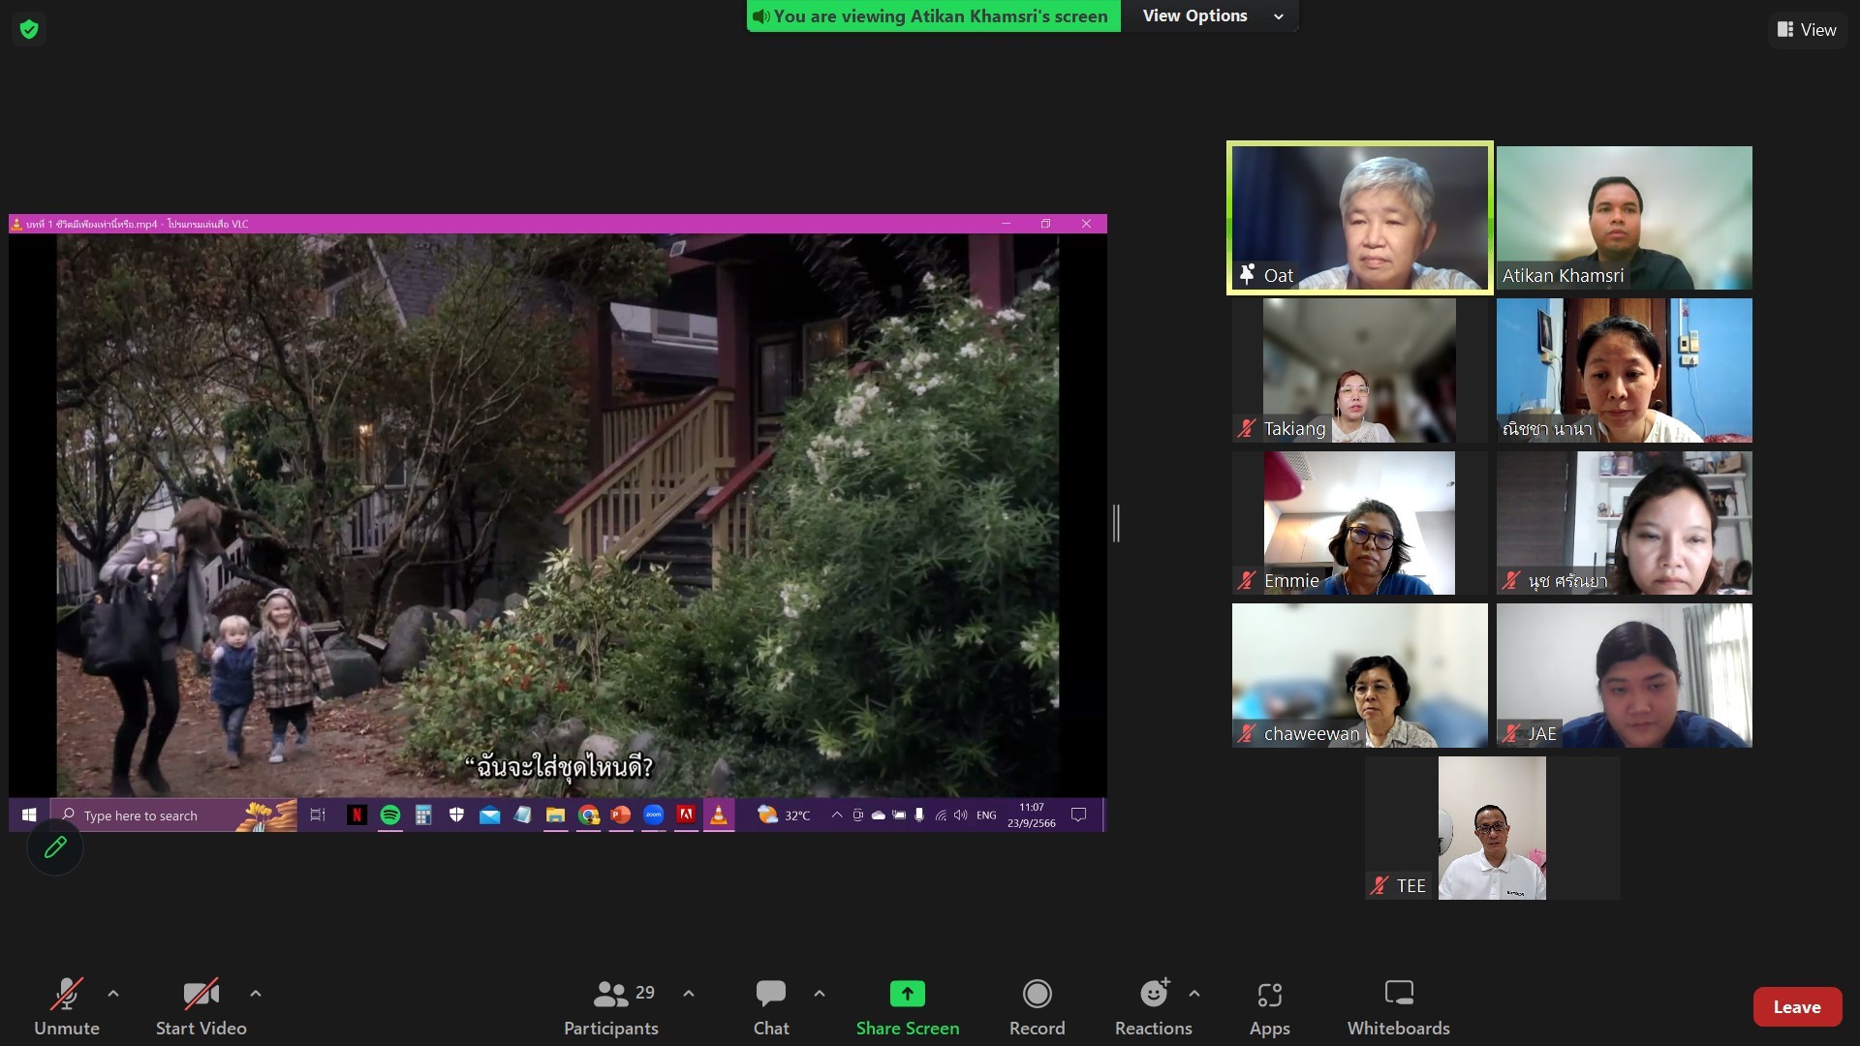Click the PowerPoint icon in shared taskbar
This screenshot has width=1860, height=1046.
click(621, 815)
